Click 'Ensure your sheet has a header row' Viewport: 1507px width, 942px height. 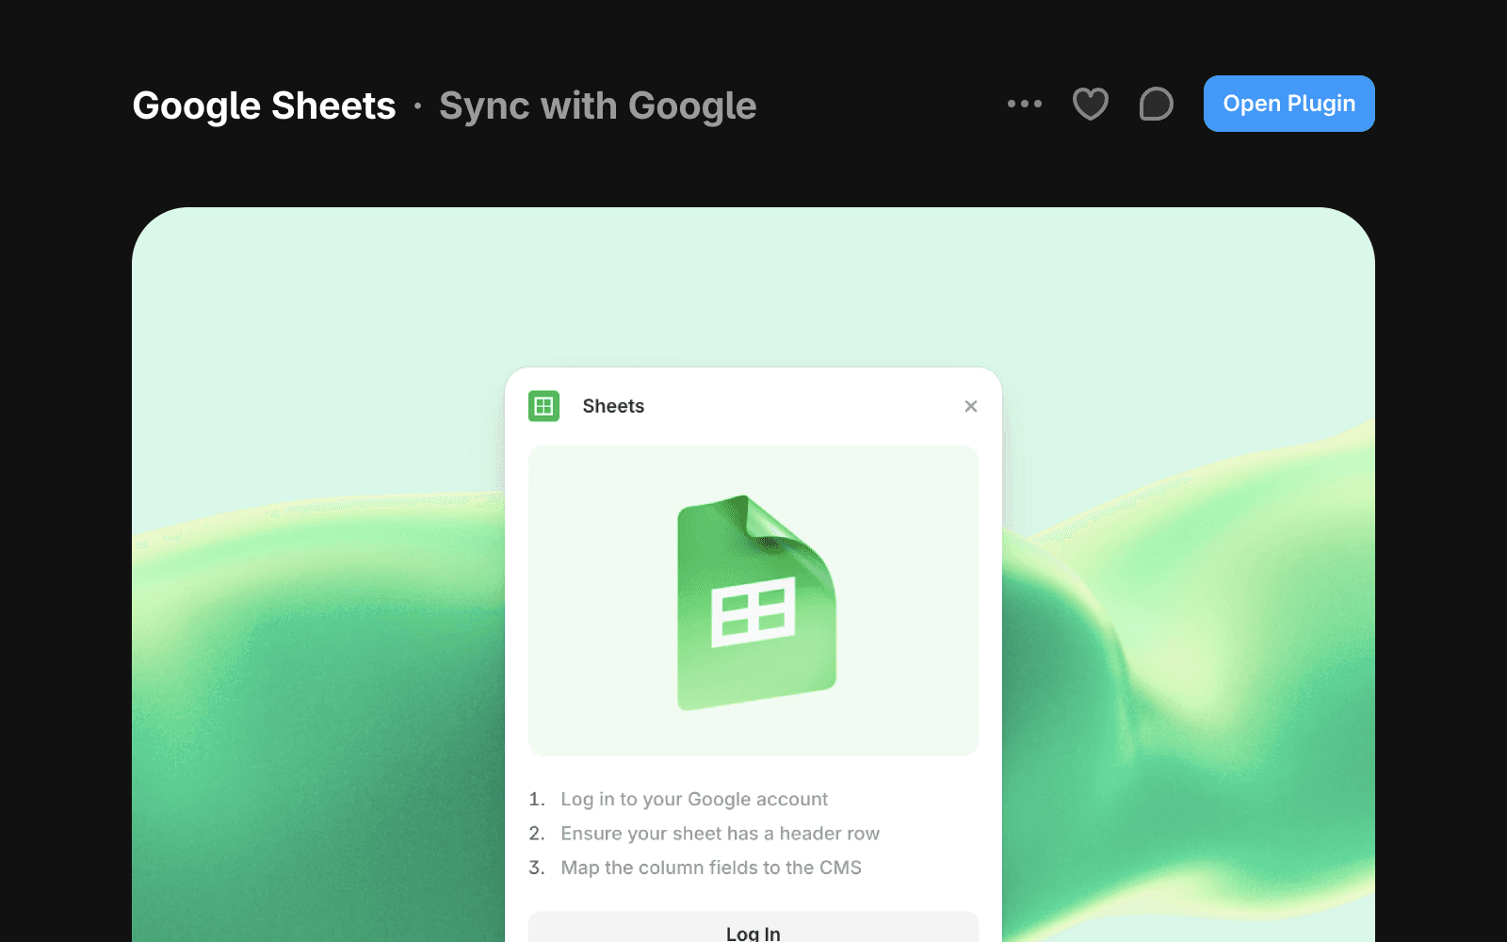coord(720,834)
